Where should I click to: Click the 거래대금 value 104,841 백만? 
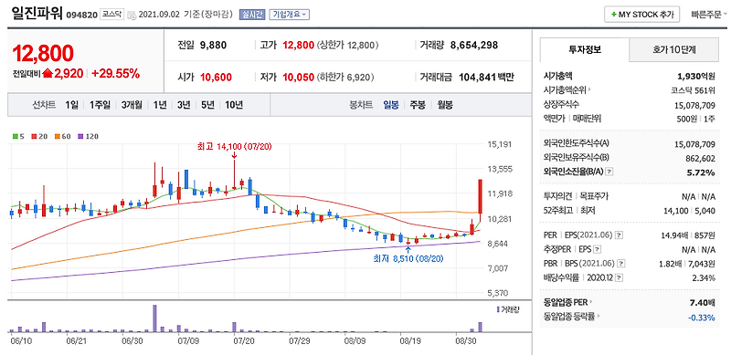(x=487, y=78)
